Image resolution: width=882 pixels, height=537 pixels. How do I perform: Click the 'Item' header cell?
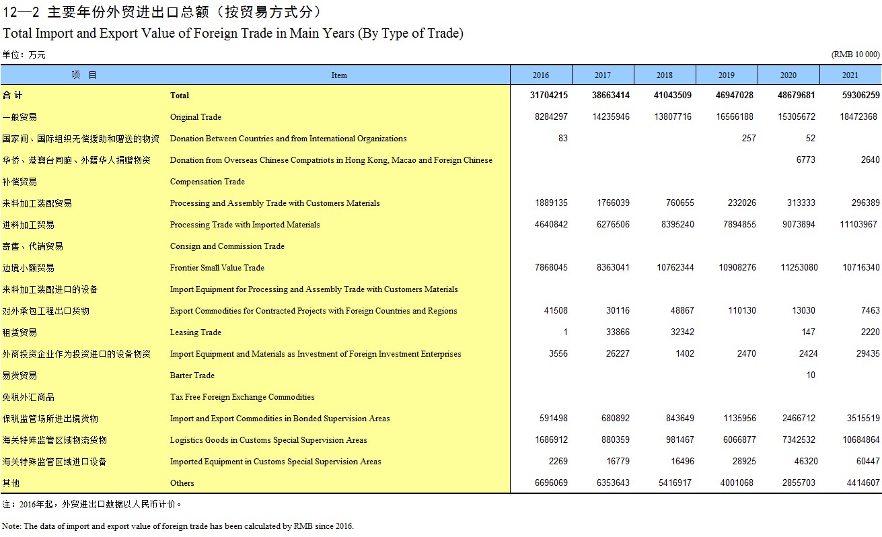(339, 75)
